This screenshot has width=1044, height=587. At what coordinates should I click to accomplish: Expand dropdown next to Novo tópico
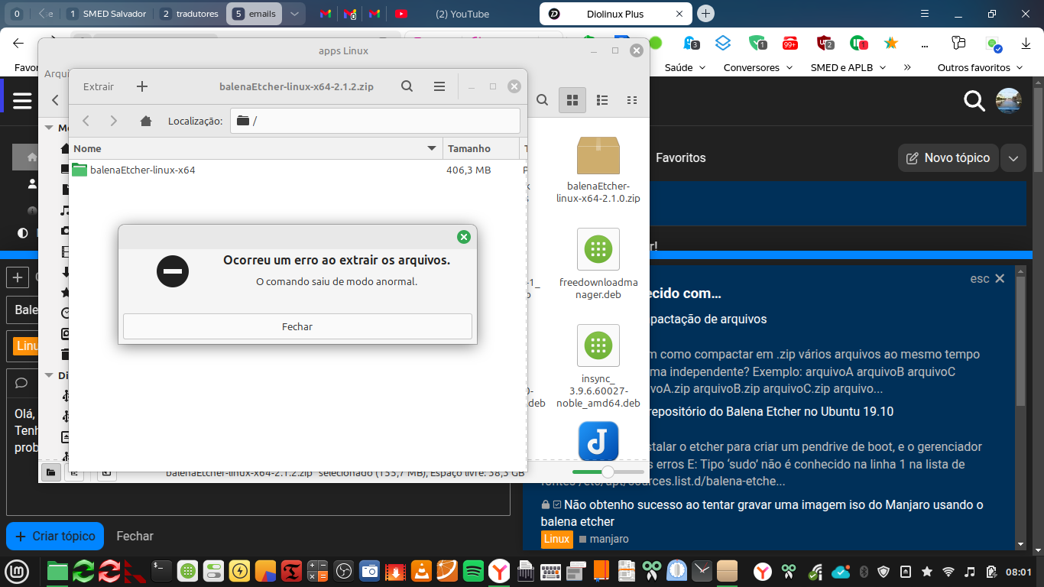coord(1013,158)
